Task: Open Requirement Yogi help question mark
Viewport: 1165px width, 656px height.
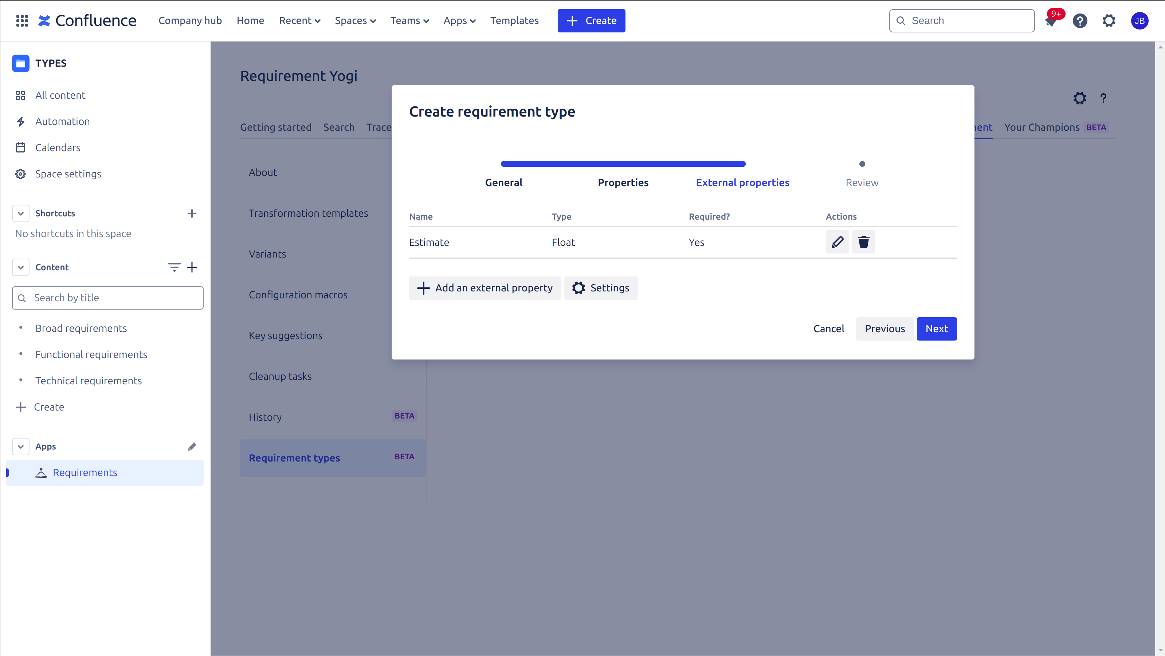Action: 1103,98
